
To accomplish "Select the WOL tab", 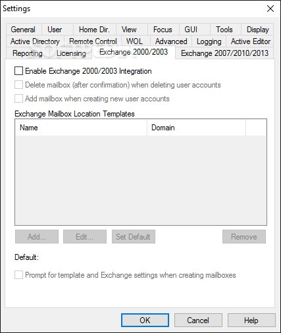I will pos(136,41).
